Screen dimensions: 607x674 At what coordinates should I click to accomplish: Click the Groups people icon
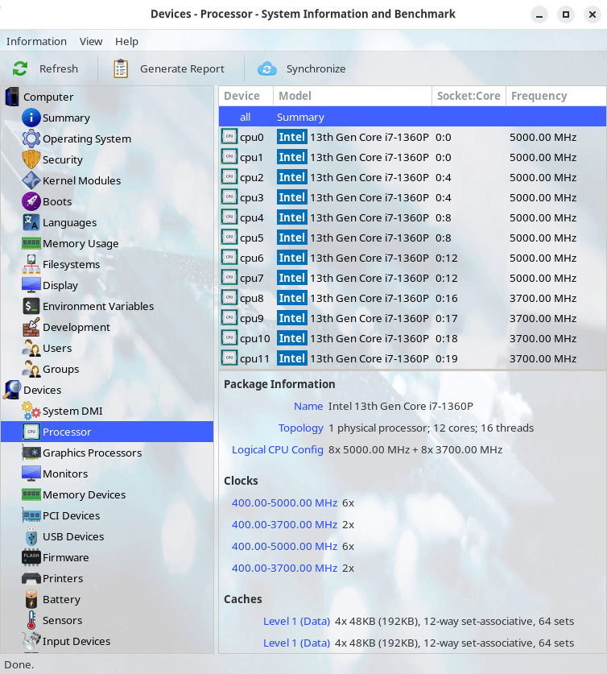[31, 369]
